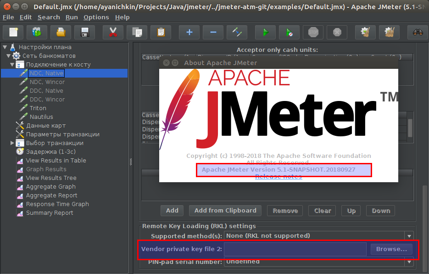This screenshot has width=429, height=274.
Task: Collapse the Сеть банкоматов thread group
Action: click(x=8, y=56)
